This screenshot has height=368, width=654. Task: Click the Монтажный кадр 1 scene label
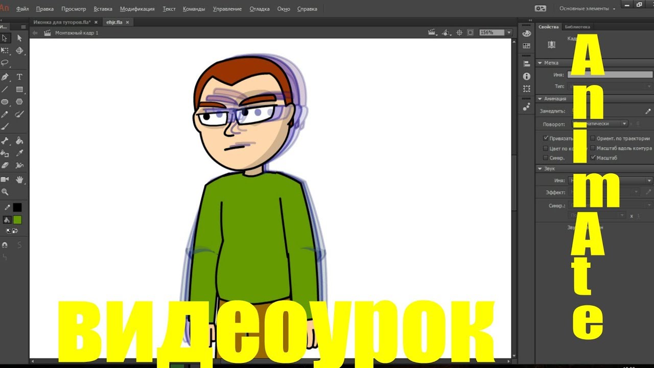tap(77, 33)
